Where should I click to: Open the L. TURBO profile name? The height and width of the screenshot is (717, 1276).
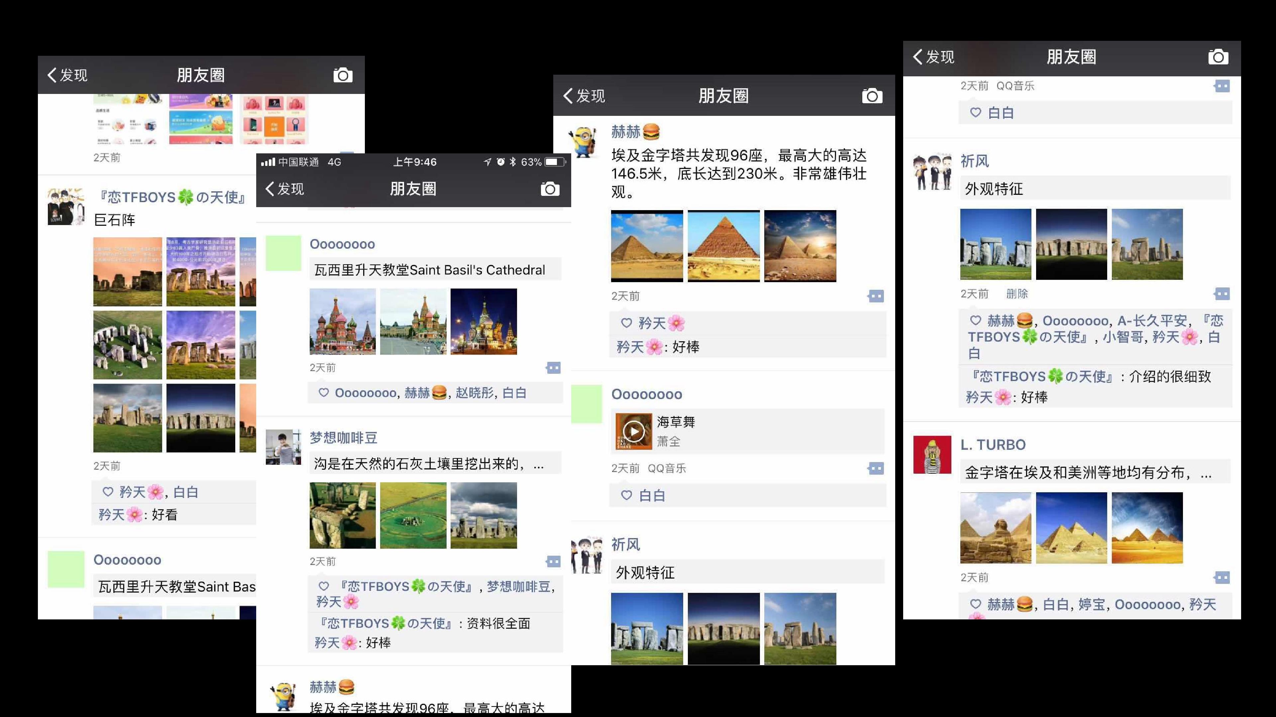pos(993,444)
